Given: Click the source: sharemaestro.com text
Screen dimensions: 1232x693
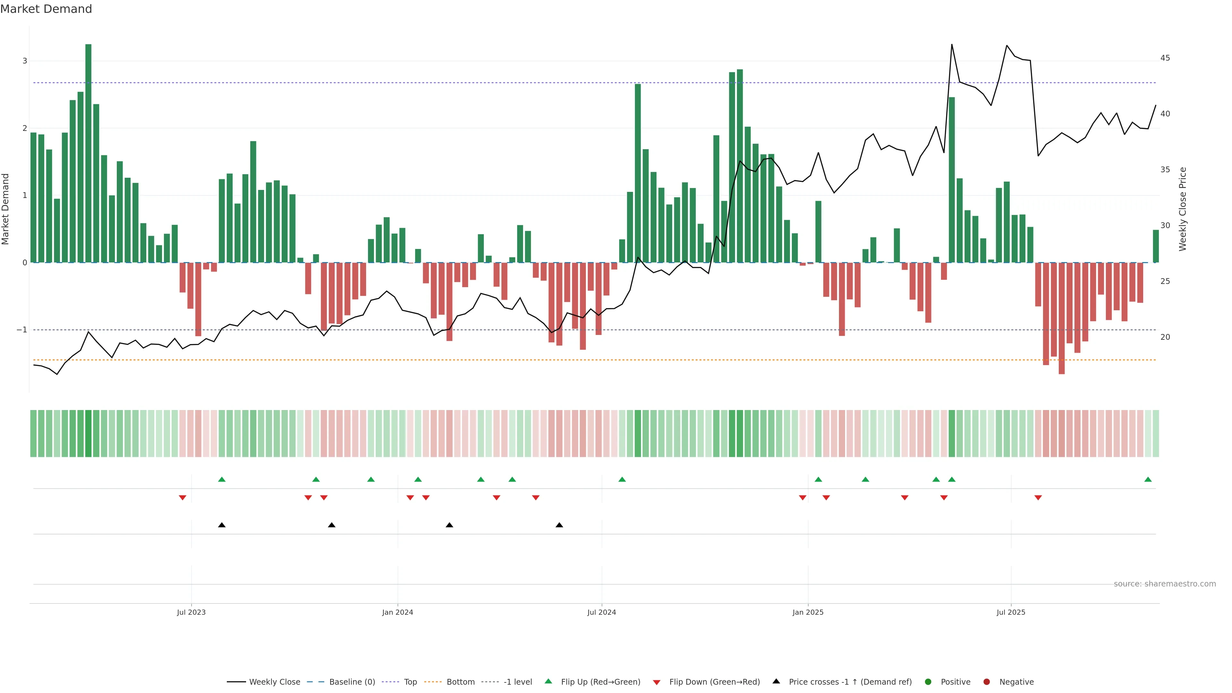Looking at the screenshot, I should click(x=1165, y=584).
